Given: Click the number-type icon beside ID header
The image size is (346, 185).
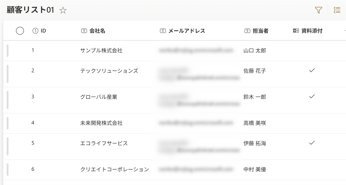Looking at the screenshot, I should [x=35, y=31].
